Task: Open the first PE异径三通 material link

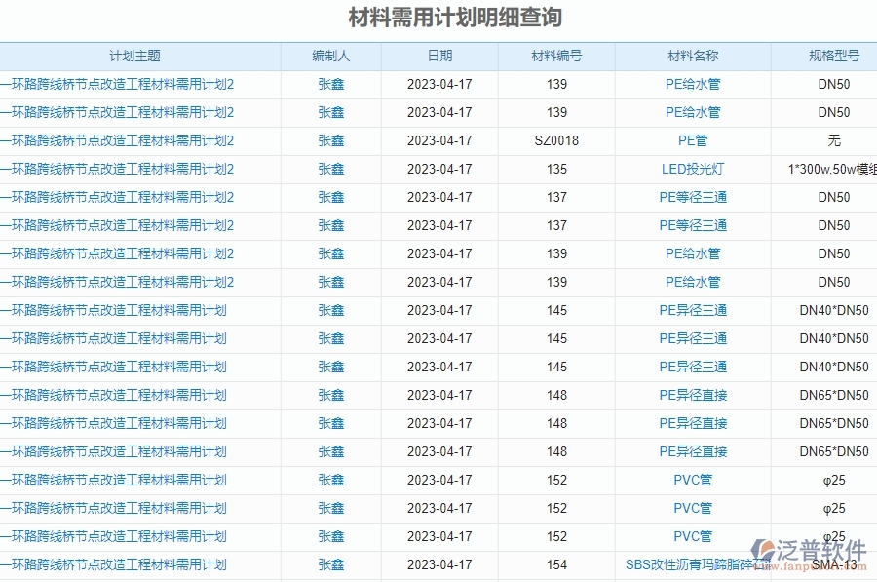Action: tap(692, 310)
